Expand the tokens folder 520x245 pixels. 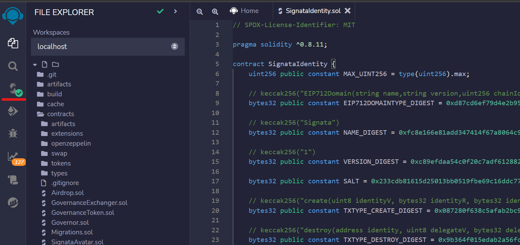tap(61, 163)
